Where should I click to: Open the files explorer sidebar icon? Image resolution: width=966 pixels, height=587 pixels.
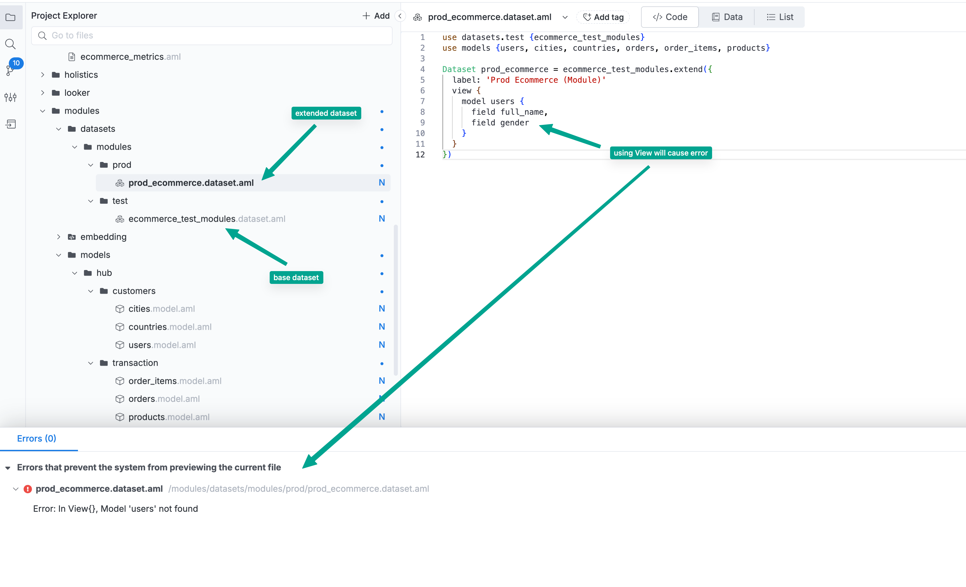pyautogui.click(x=11, y=18)
